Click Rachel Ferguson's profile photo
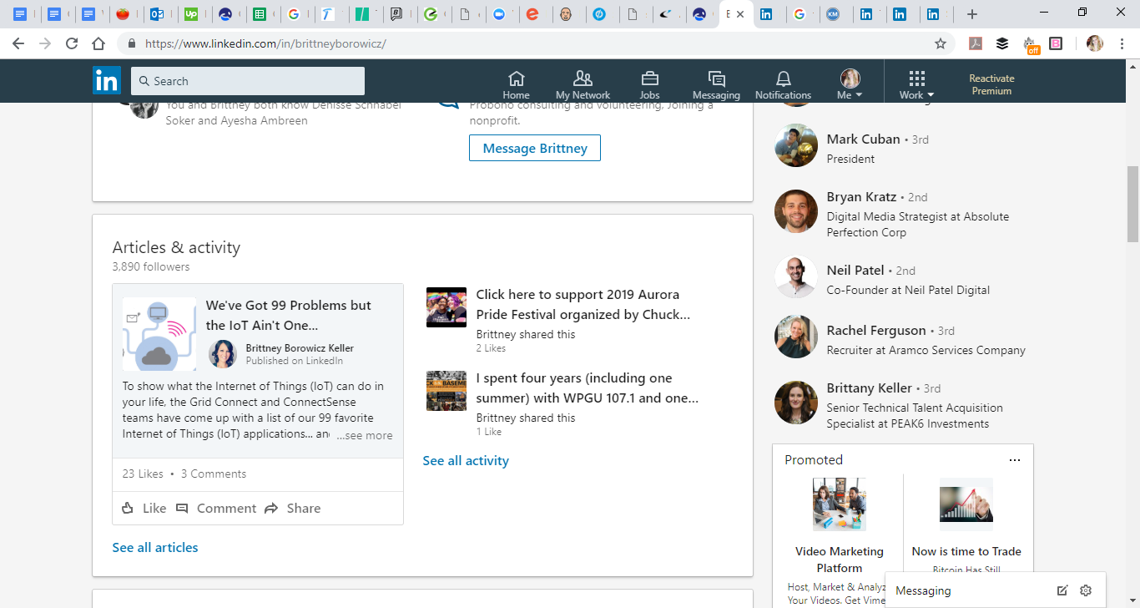Image resolution: width=1140 pixels, height=608 pixels. (796, 336)
